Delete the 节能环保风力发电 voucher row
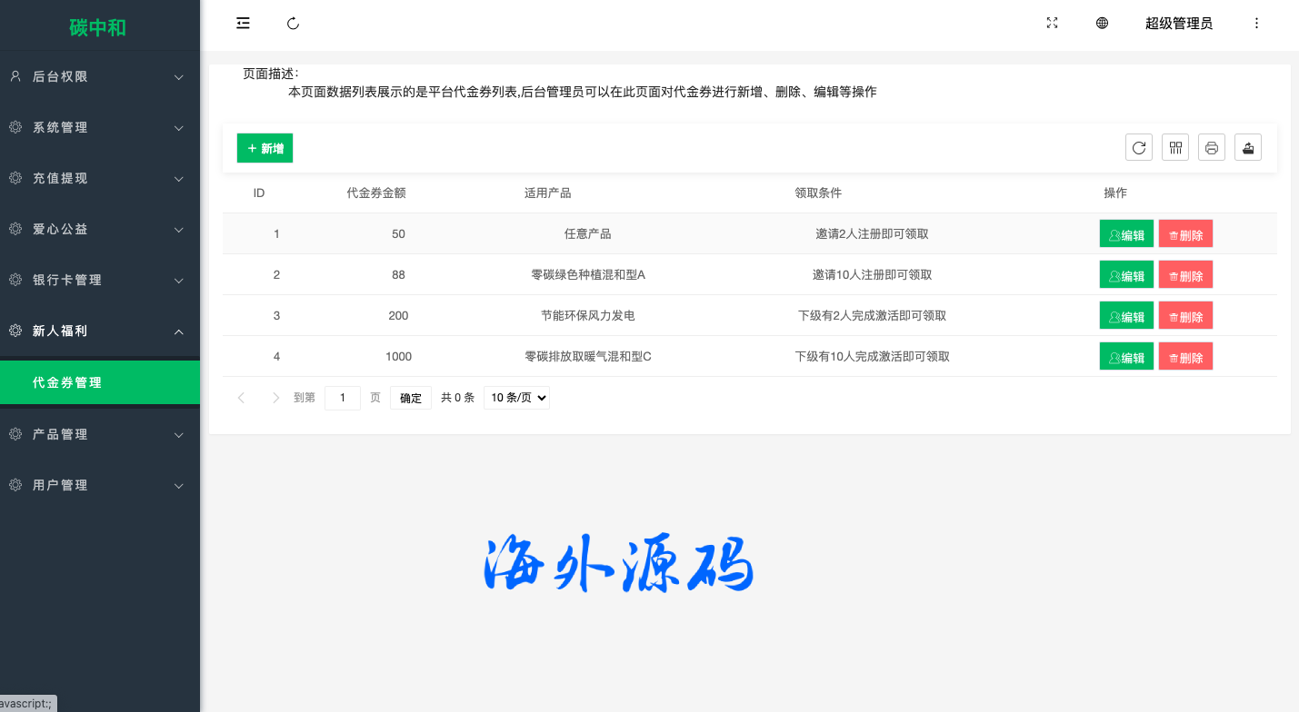The height and width of the screenshot is (712, 1299). pyautogui.click(x=1185, y=316)
